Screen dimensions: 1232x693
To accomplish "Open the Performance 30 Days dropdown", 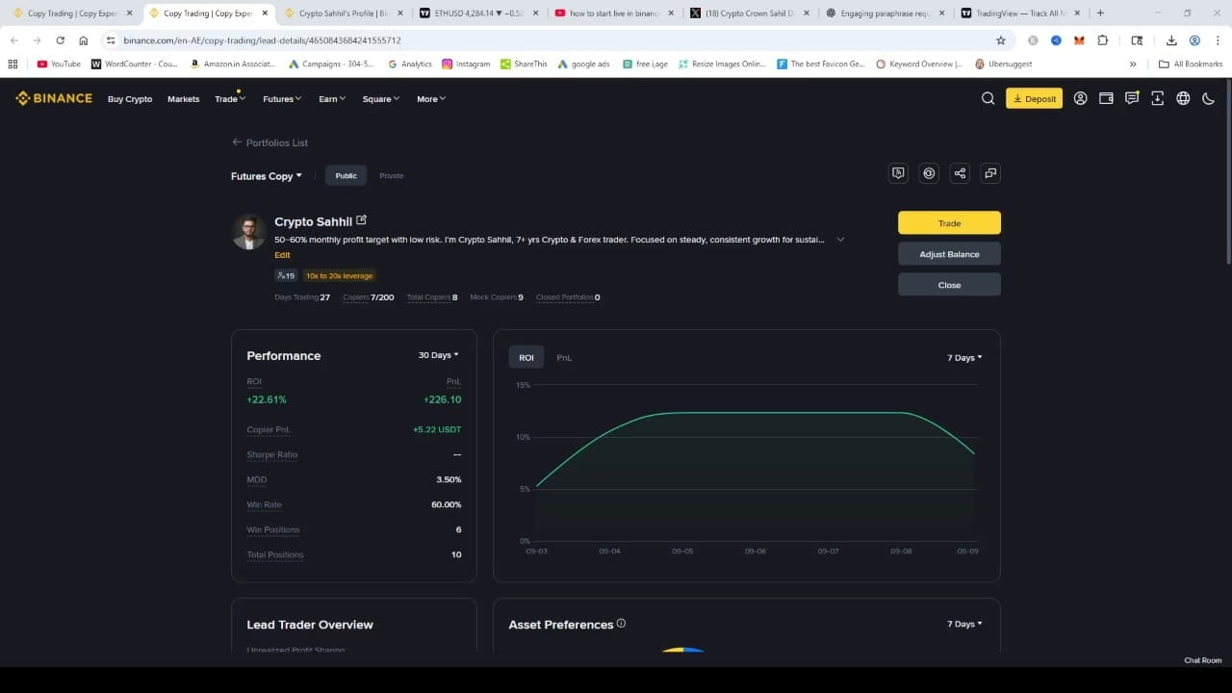I will coord(438,355).
